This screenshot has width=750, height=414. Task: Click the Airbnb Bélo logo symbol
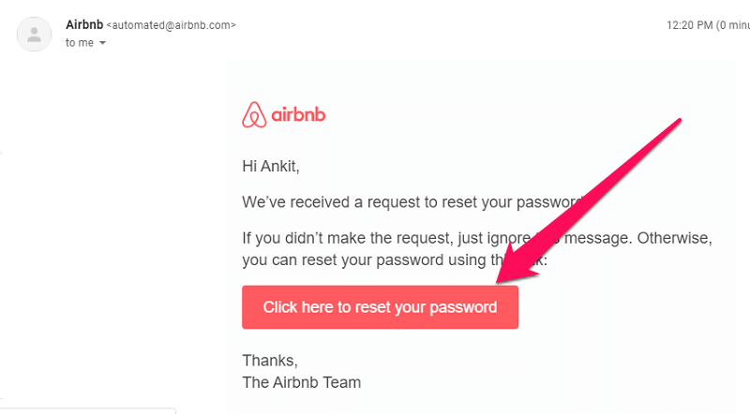(x=254, y=114)
